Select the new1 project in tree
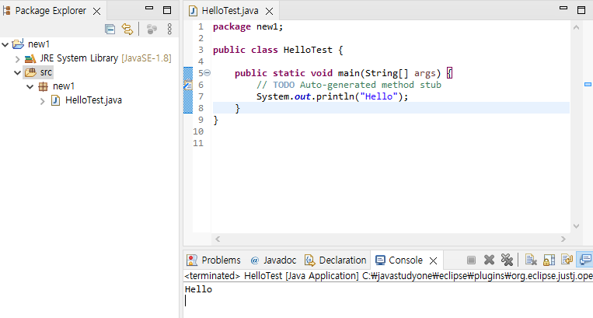Image resolution: width=593 pixels, height=318 pixels. 39,44
